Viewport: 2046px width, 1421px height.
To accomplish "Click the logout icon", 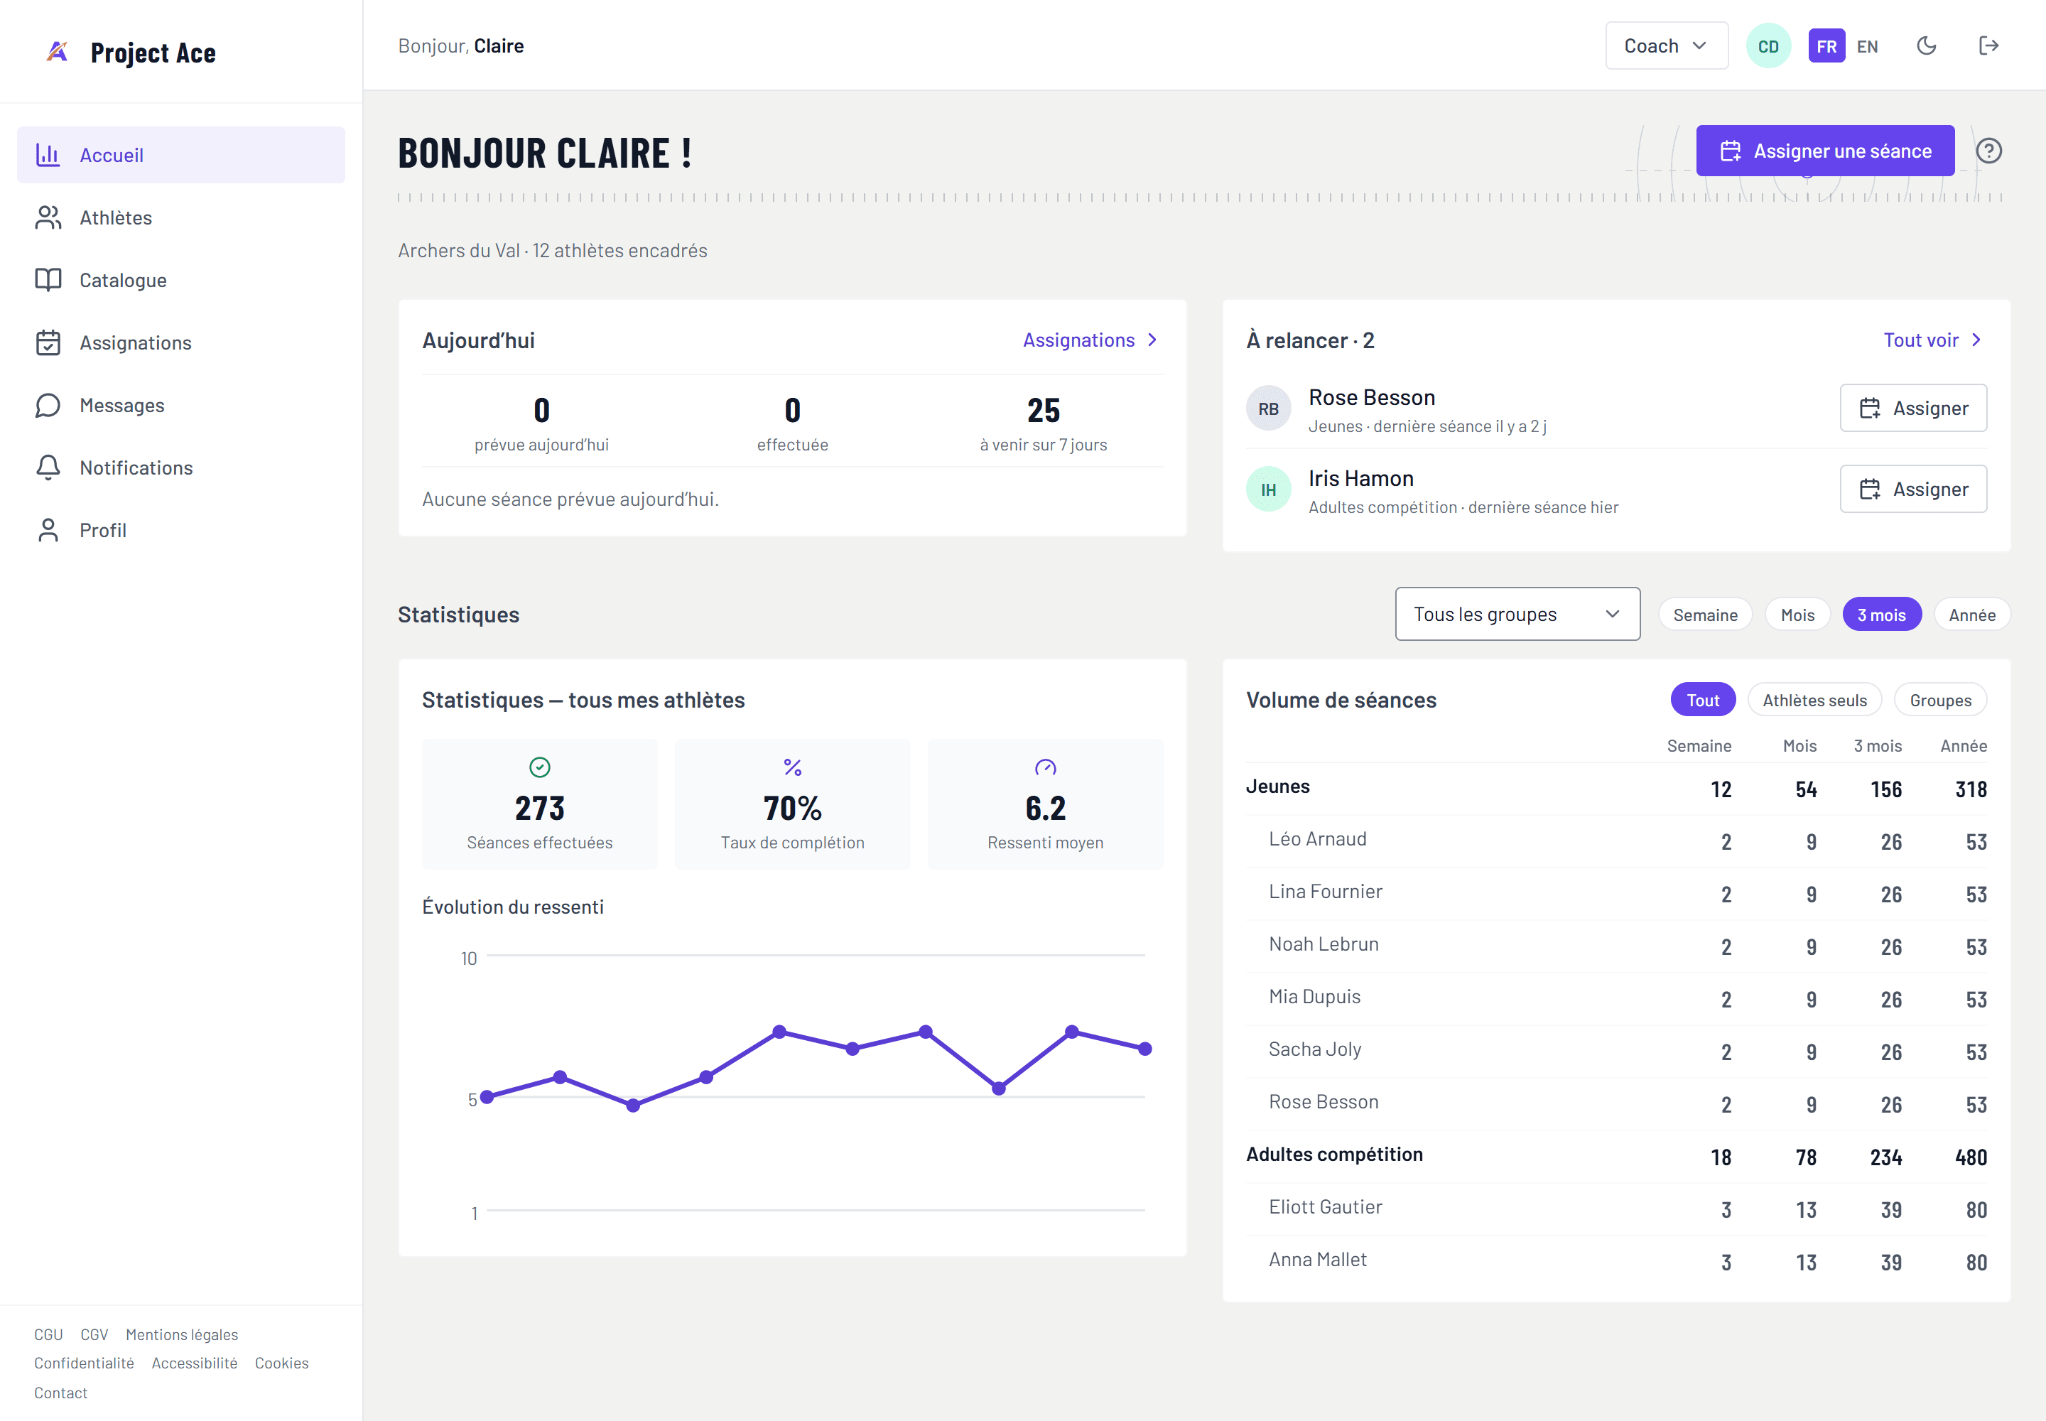I will click(1988, 45).
